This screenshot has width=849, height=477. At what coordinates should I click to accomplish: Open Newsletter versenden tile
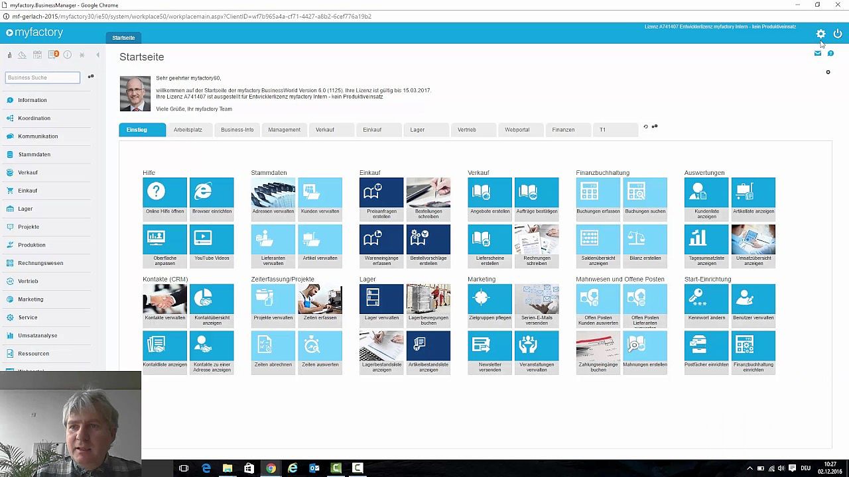[x=490, y=352]
